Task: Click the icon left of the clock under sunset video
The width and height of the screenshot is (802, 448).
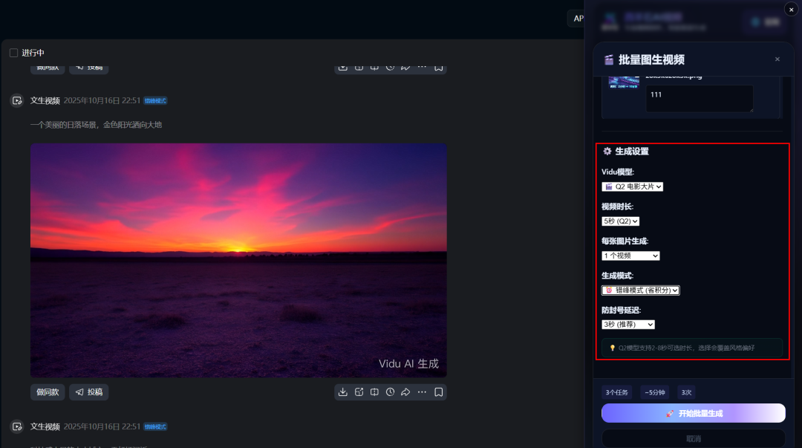Action: coord(374,392)
